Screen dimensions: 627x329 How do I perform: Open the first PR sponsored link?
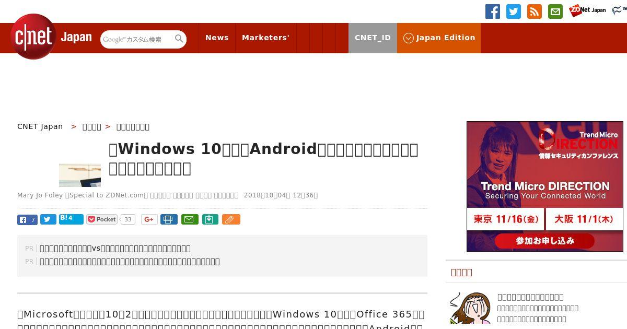(115, 248)
